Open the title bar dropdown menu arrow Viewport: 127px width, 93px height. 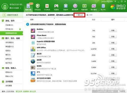coord(115,1)
